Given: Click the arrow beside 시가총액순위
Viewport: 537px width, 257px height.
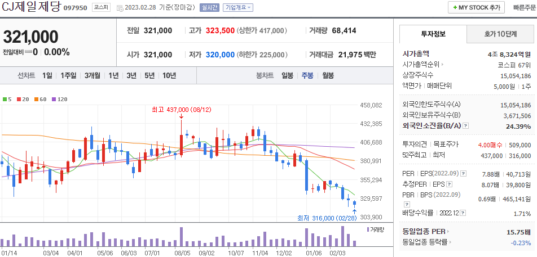Looking at the screenshot, I should pos(442,64).
